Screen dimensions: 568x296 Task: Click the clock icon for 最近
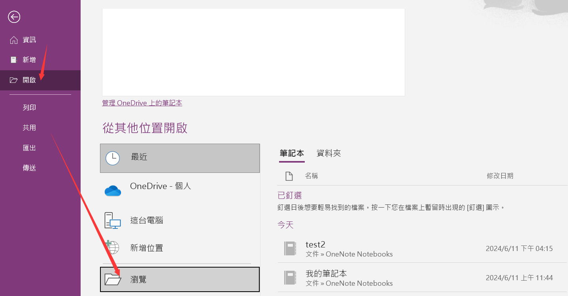(x=113, y=158)
